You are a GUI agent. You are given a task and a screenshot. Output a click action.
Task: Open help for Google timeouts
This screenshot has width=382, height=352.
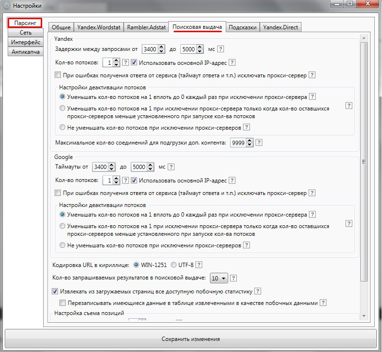[x=171, y=167]
